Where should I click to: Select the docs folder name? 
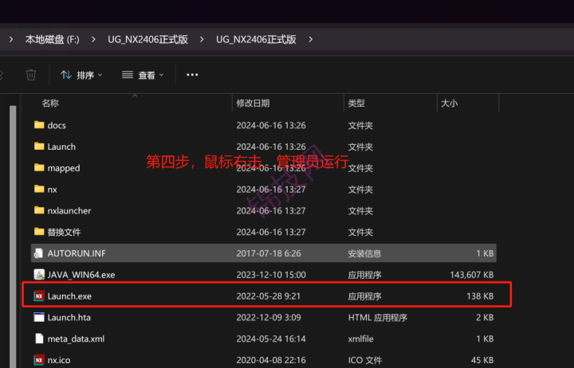[x=57, y=126]
